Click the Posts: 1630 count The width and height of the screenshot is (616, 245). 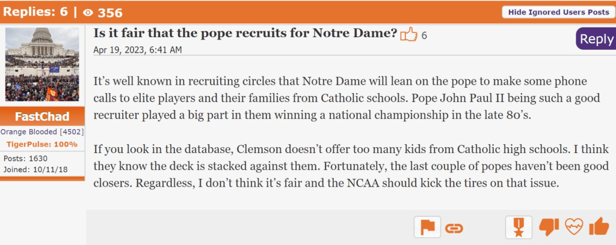pos(26,159)
